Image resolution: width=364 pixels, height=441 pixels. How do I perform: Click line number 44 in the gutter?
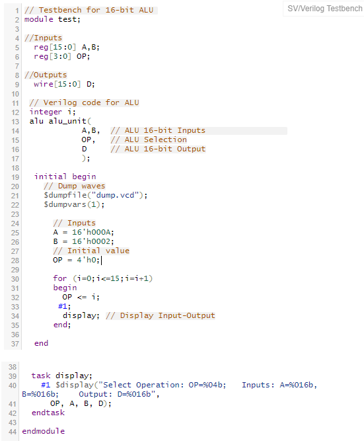point(13,432)
